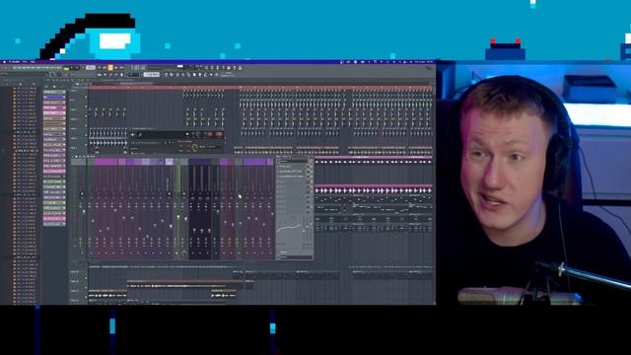Select the blue pattern in the pattern picker
Screen dimensions: 631x355
pyautogui.click(x=54, y=98)
